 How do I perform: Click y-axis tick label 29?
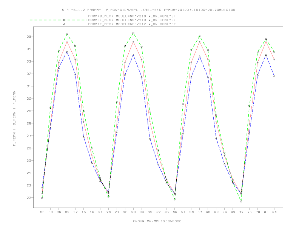pyautogui.click(x=29, y=111)
